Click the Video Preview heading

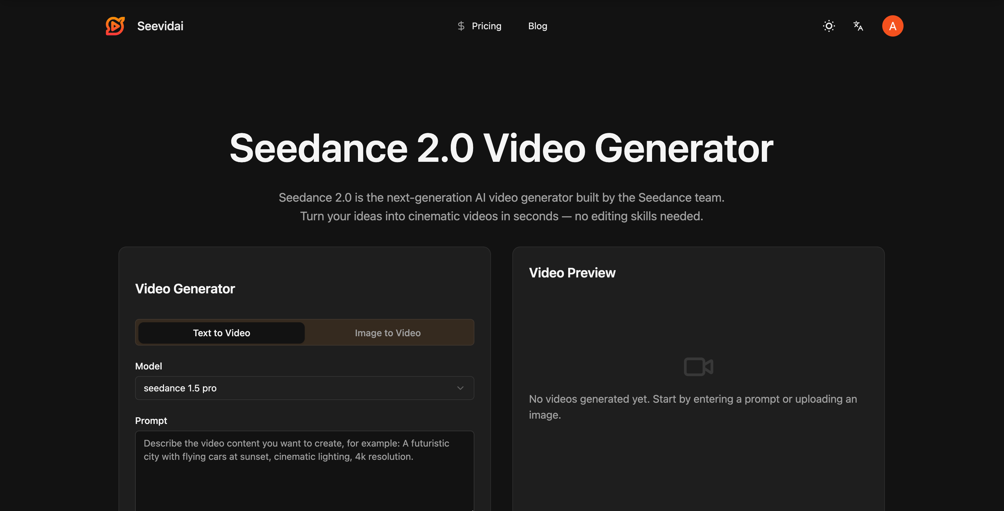[x=572, y=273]
